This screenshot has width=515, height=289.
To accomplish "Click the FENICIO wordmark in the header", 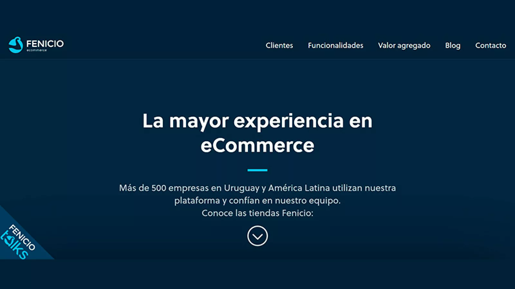I will (45, 44).
